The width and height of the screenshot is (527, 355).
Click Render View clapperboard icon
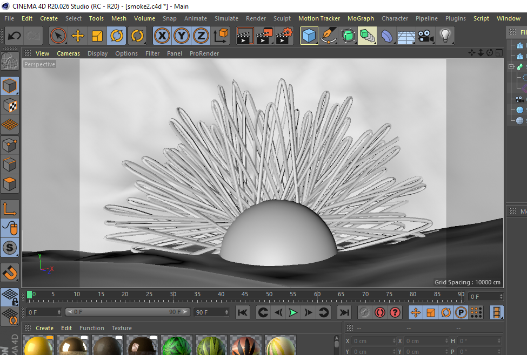pos(245,36)
